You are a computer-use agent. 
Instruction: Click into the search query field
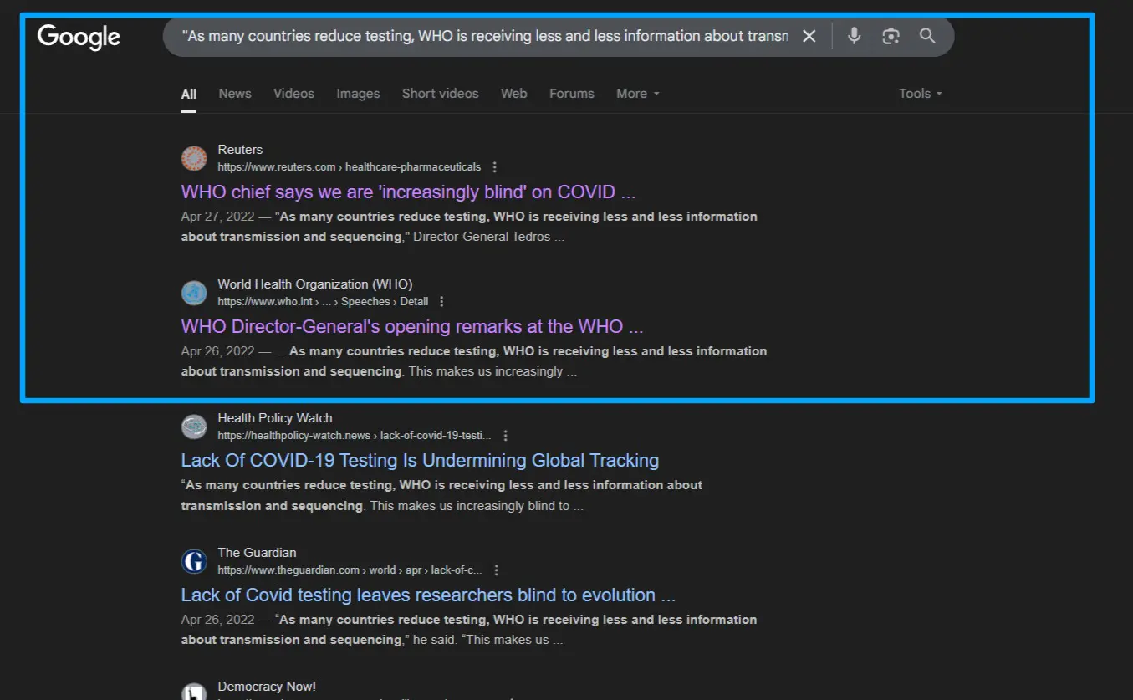tap(485, 36)
